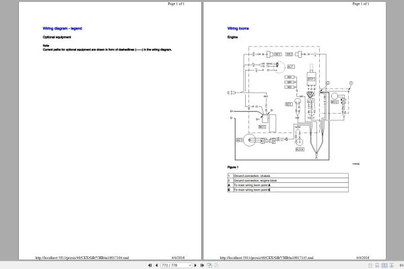Go to the previous page arrow
This screenshot has height=269, width=404.
pos(156,265)
